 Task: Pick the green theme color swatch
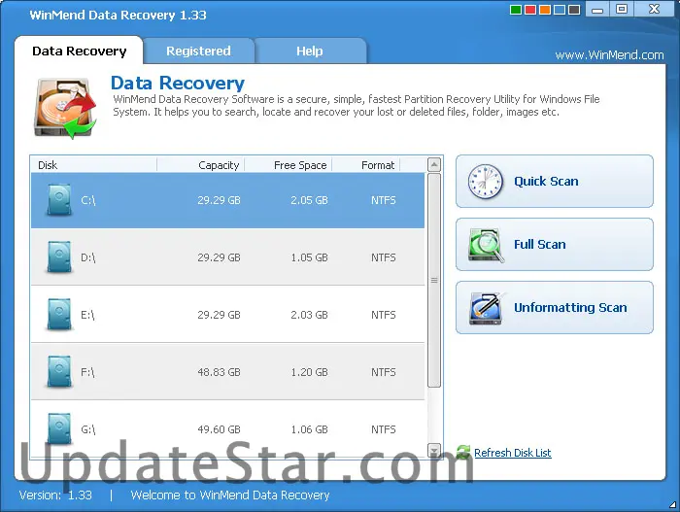click(x=516, y=10)
